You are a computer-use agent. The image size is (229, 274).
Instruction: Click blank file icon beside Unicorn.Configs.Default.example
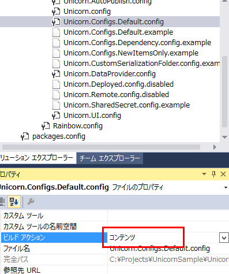tap(57, 32)
